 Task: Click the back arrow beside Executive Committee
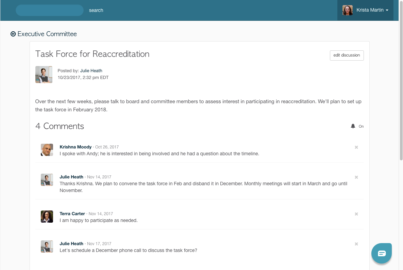coord(13,34)
